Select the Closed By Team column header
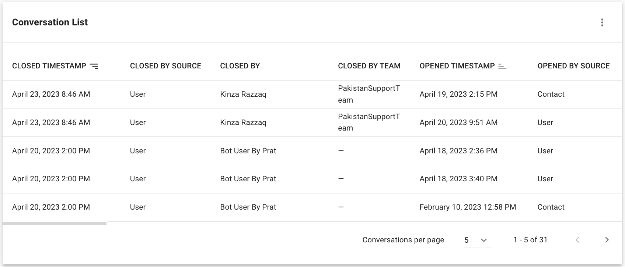This screenshot has width=625, height=267. point(369,66)
